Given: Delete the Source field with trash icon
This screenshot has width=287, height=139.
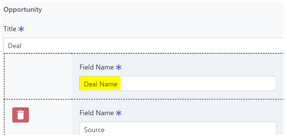Looking at the screenshot, I should 20,115.
